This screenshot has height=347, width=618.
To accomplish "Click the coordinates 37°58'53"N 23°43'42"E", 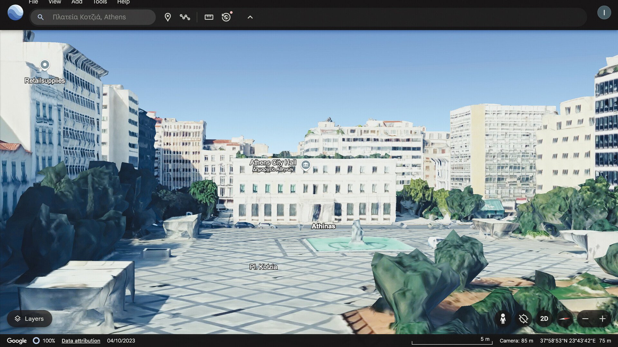I will [568, 341].
